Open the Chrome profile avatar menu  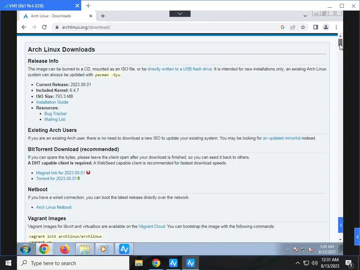[x=326, y=27]
